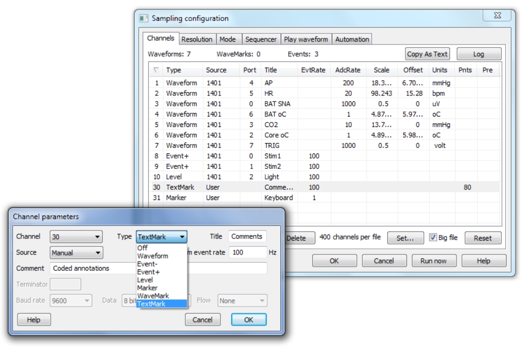
Task: Click the Set... button
Action: pyautogui.click(x=405, y=238)
